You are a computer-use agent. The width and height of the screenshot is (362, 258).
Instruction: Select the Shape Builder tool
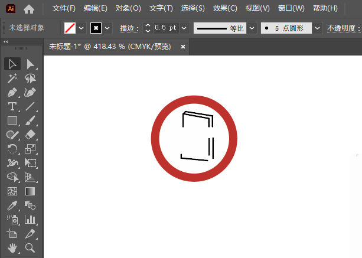click(12, 177)
